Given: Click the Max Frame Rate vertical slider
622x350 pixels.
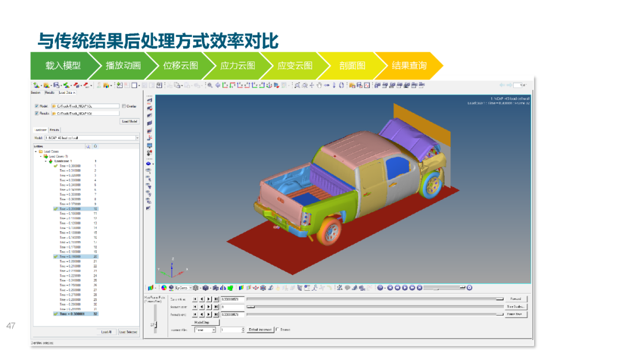Looking at the screenshot, I should click(155, 319).
